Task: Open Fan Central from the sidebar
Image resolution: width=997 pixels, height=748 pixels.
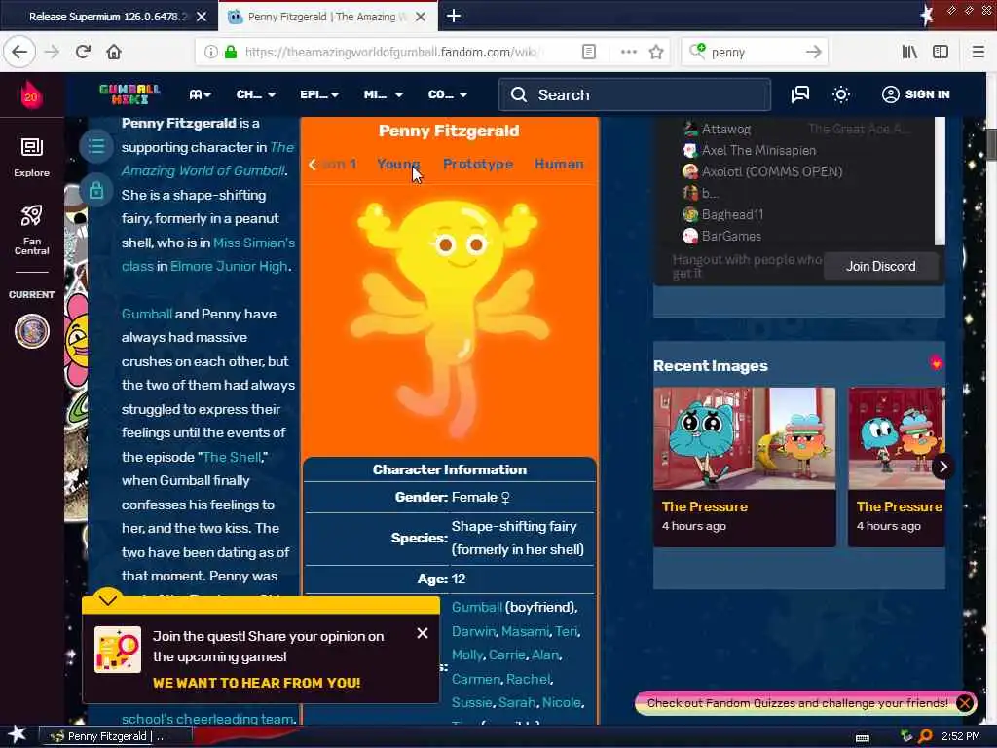Action: (31, 230)
